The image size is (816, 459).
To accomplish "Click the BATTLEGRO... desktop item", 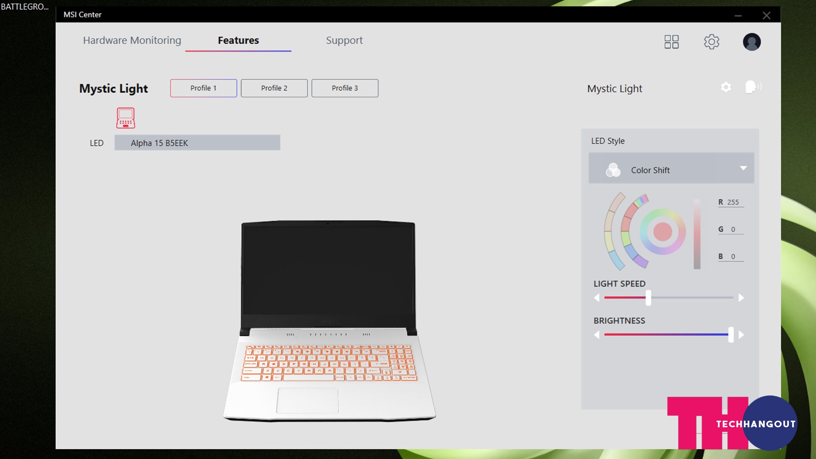I will point(25,7).
